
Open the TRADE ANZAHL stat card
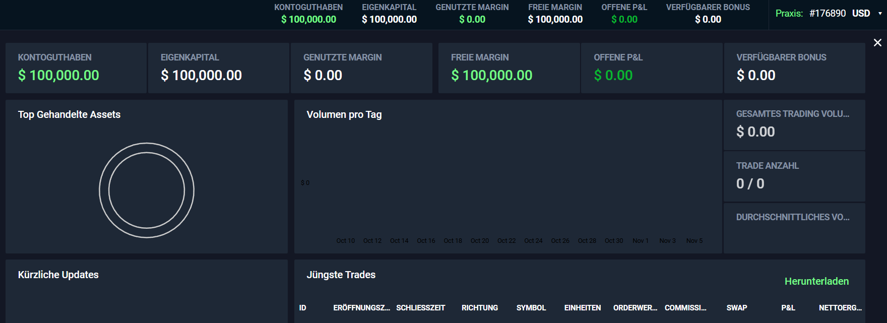tap(794, 176)
